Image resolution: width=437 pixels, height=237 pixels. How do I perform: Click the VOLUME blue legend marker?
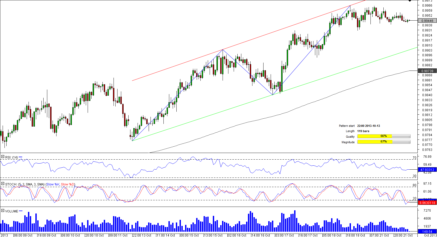(21, 211)
